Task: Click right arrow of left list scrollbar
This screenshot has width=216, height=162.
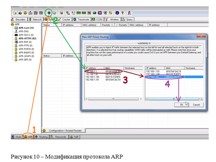Action: click(x=141, y=99)
